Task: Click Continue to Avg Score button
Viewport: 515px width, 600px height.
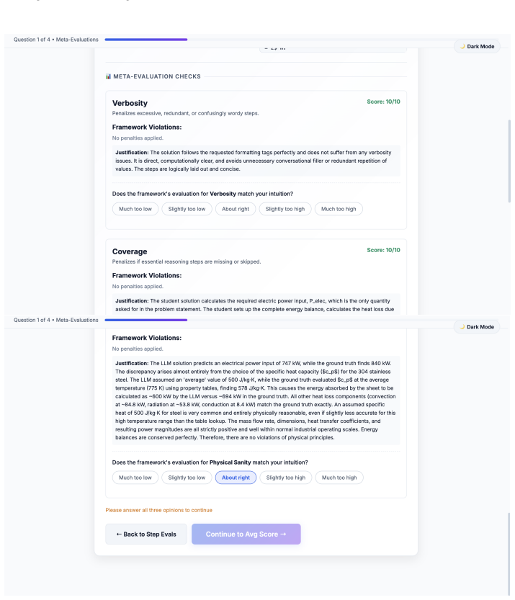Action: point(246,534)
